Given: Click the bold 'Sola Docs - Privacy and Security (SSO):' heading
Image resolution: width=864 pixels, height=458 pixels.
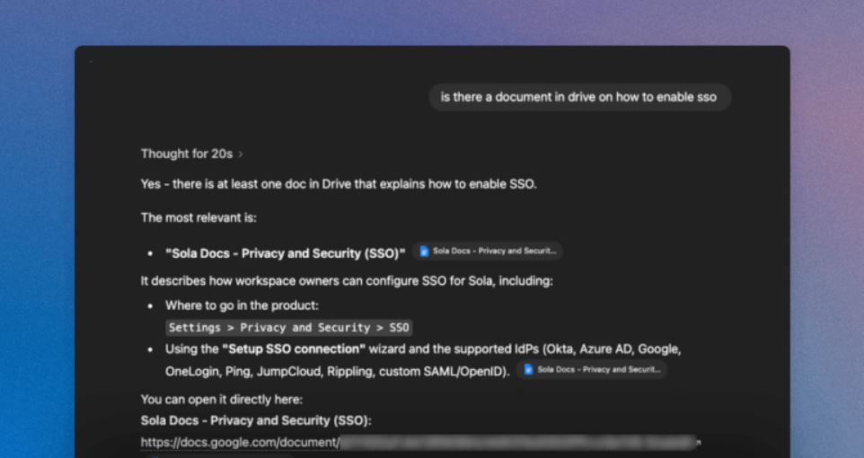Looking at the screenshot, I should [256, 420].
